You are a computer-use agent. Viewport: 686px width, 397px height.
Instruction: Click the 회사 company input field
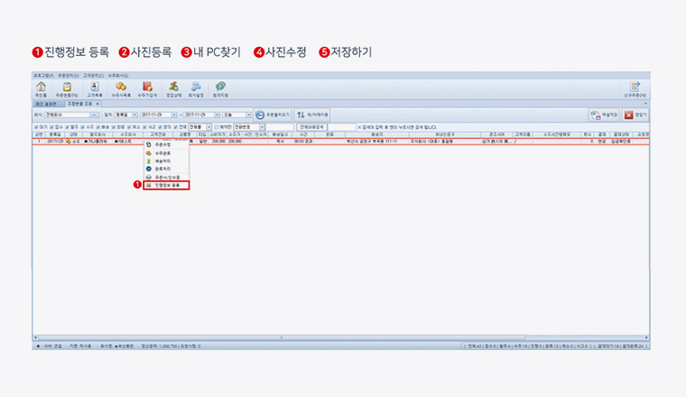(x=68, y=115)
